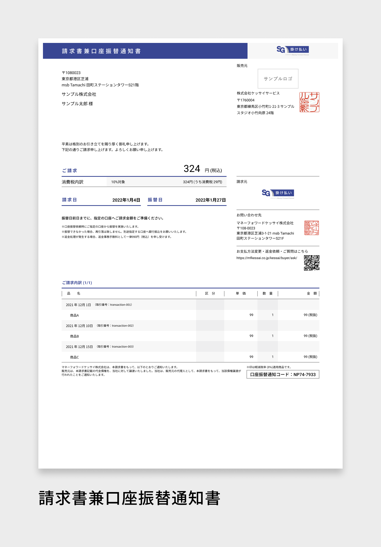
Task: Click the transfer date 2022年1月27日
Action: click(x=211, y=200)
